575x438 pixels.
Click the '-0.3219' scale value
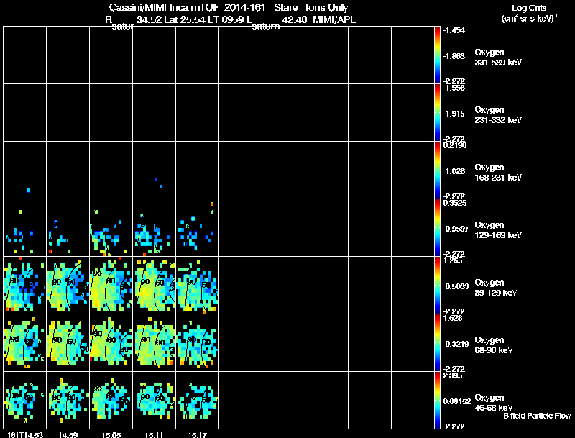coord(456,344)
